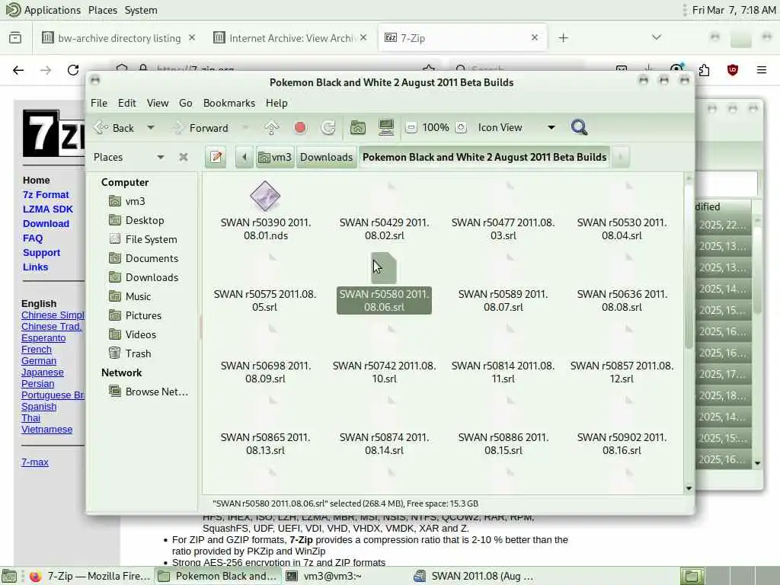Click the file list vertical scrollbar
Screen dimensions: 780x585
689,267
